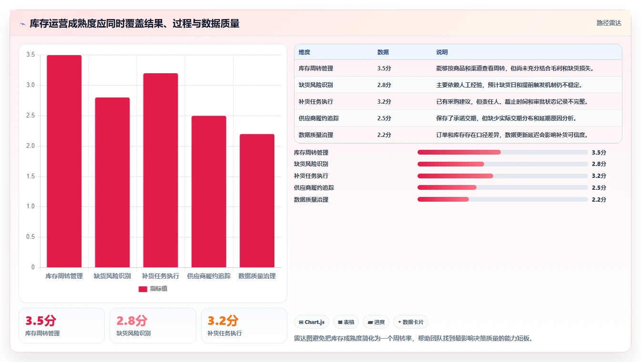Select the 数据卡片 tag chip
The height and width of the screenshot is (362, 641).
point(410,322)
